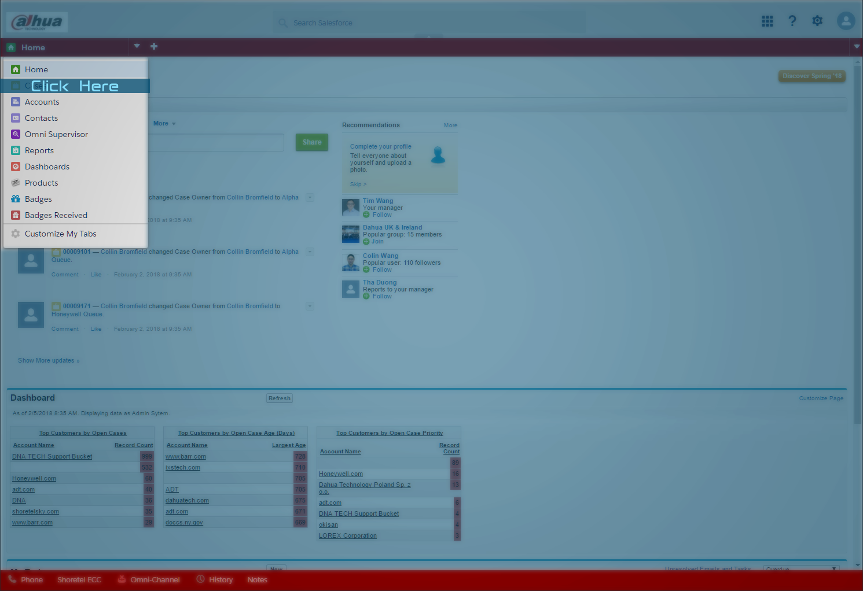
Task: Select Home in the navigation menu
Action: click(76, 69)
